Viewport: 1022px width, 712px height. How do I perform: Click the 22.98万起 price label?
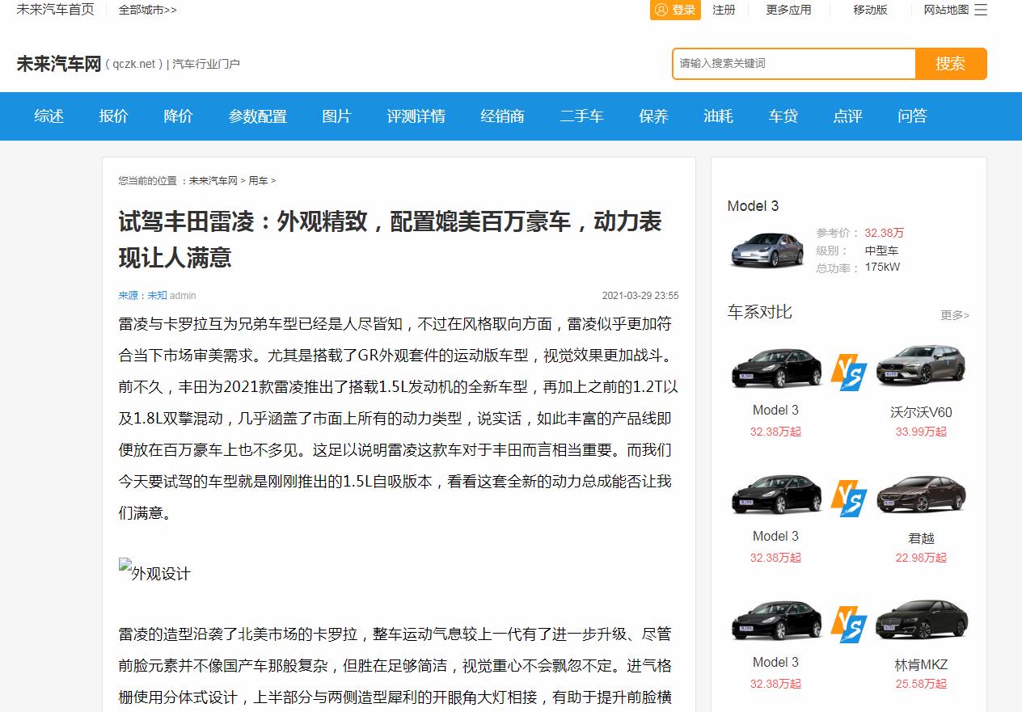click(x=921, y=558)
